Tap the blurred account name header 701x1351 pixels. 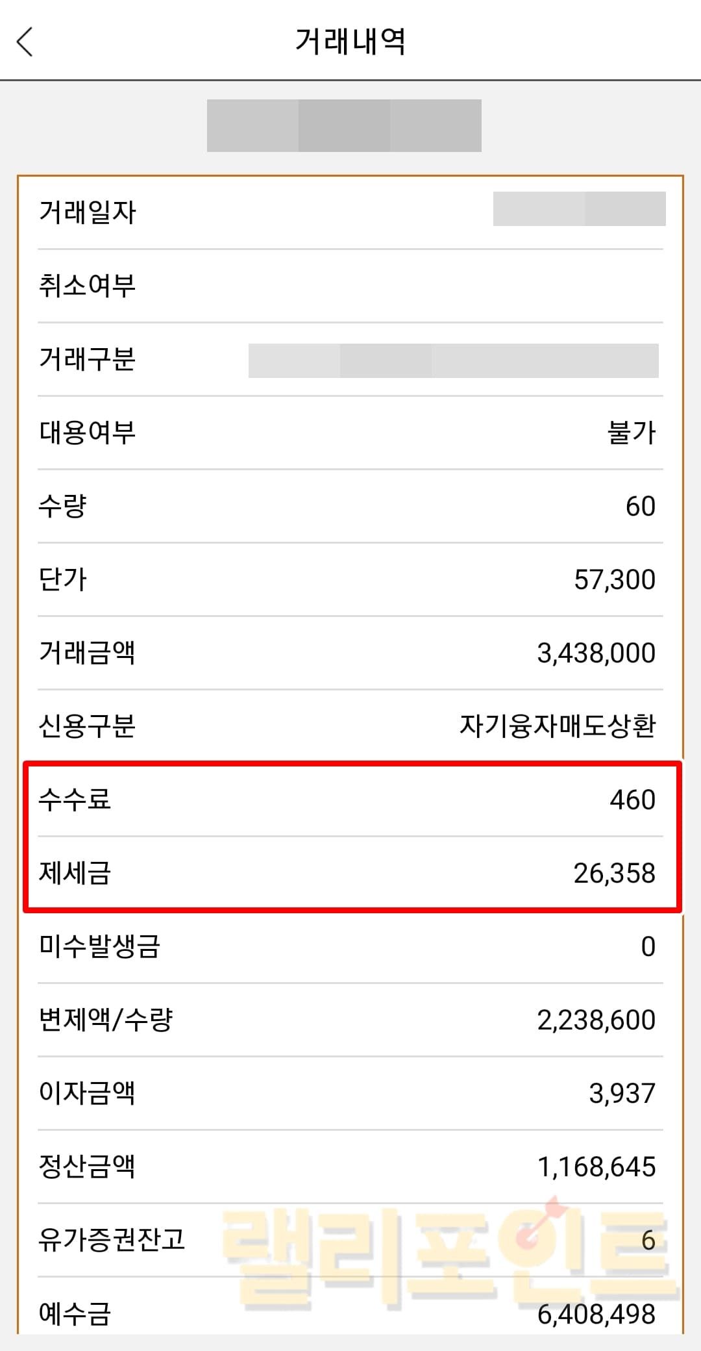pyautogui.click(x=344, y=125)
